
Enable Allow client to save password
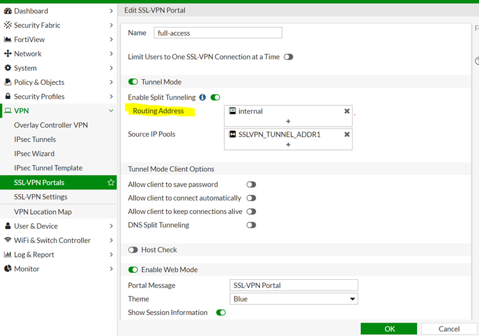[251, 185]
